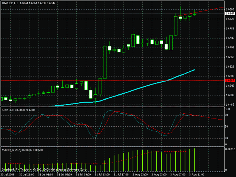Click the 31 Jul 17:00 time label
This screenshot has height=177, width=236.
(x=121, y=174)
